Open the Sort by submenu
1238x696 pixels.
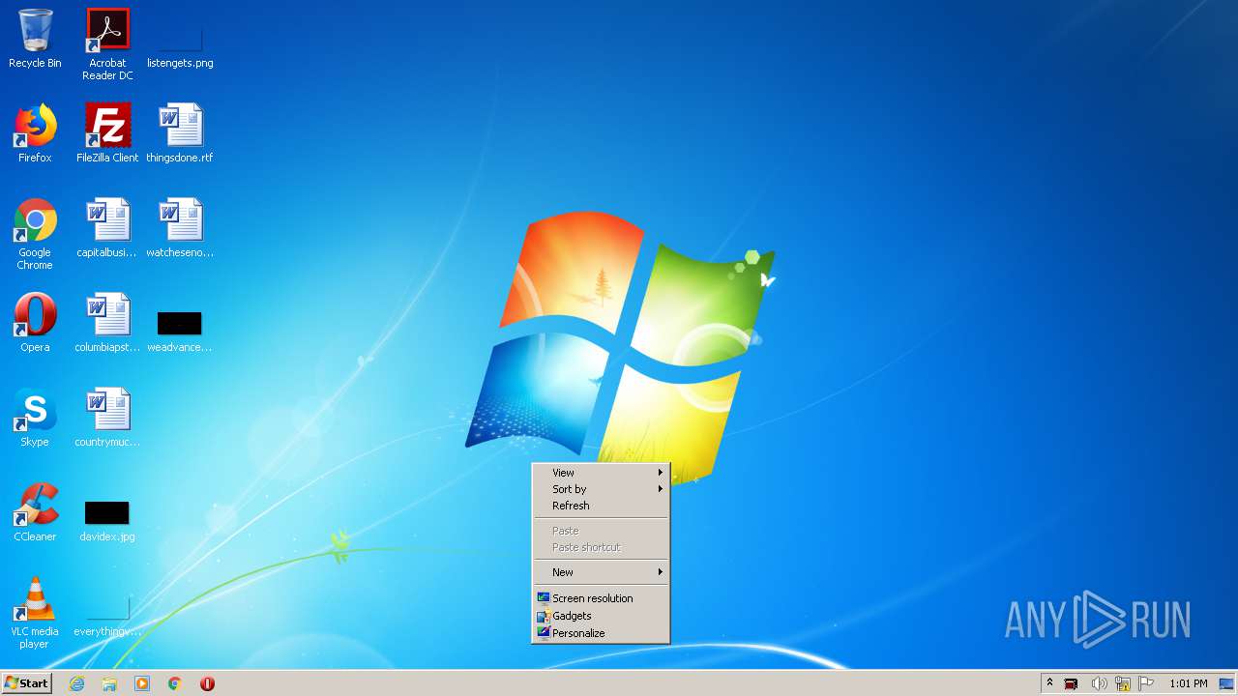point(601,489)
